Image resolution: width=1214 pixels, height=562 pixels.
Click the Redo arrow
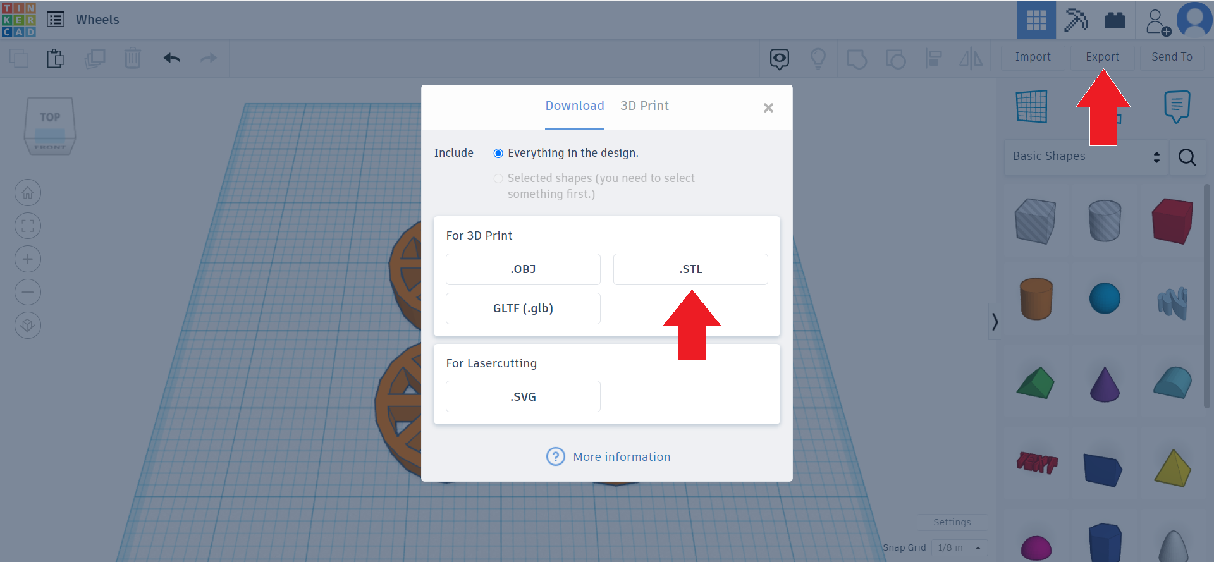pos(209,58)
